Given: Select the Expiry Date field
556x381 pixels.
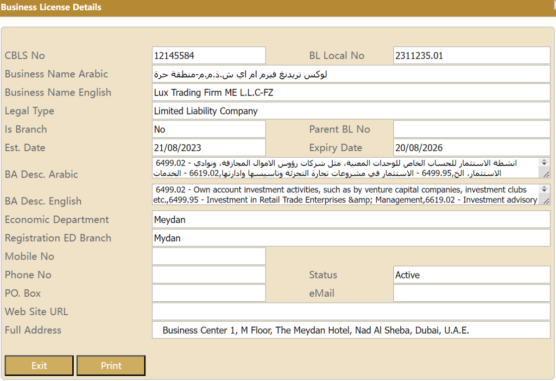Looking at the screenshot, I should (x=471, y=148).
